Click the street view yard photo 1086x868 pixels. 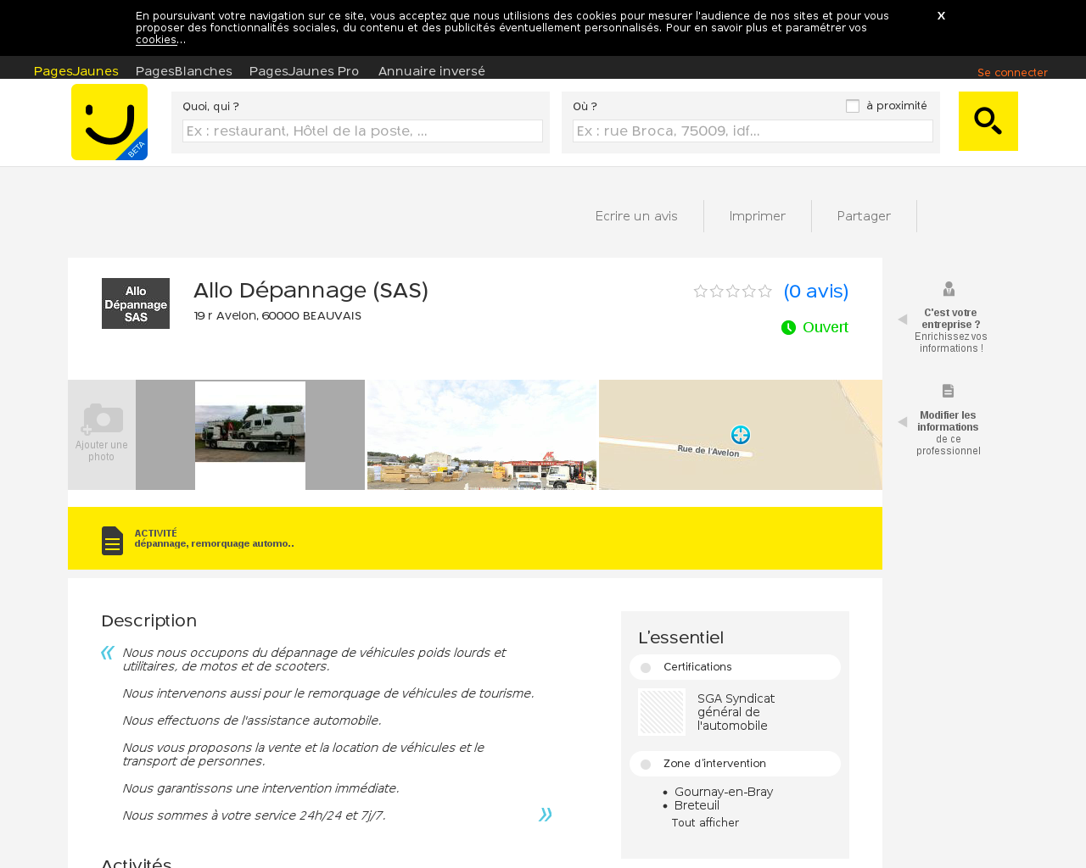tap(482, 435)
